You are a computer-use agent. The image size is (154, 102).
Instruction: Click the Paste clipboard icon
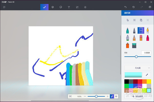(x=141, y=20)
